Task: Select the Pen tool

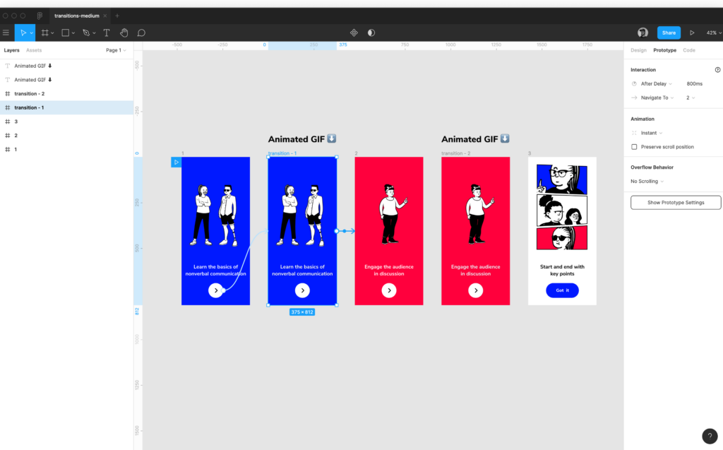Action: click(x=85, y=32)
